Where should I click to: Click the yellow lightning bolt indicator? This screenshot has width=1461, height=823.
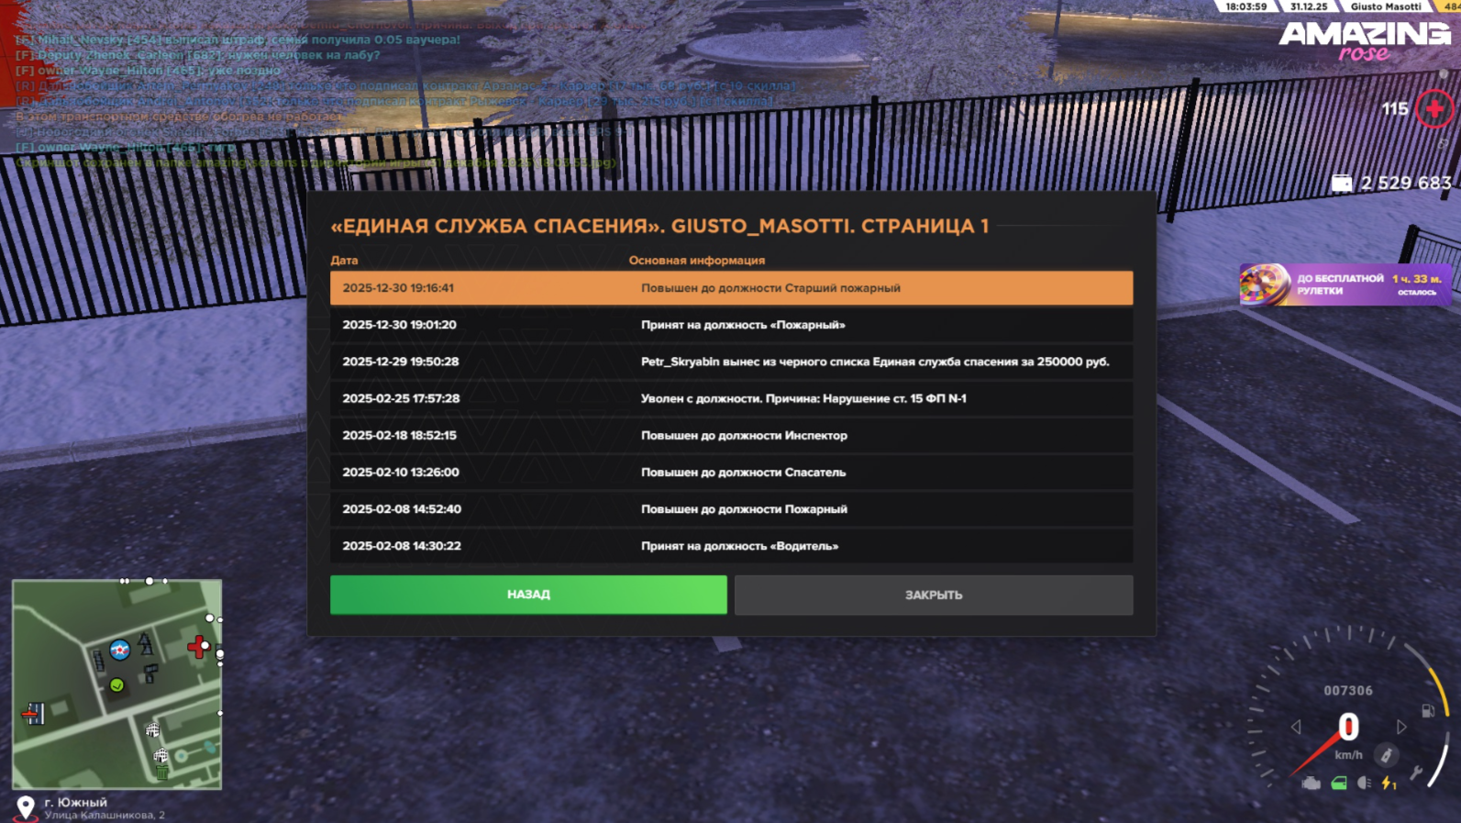click(1389, 784)
